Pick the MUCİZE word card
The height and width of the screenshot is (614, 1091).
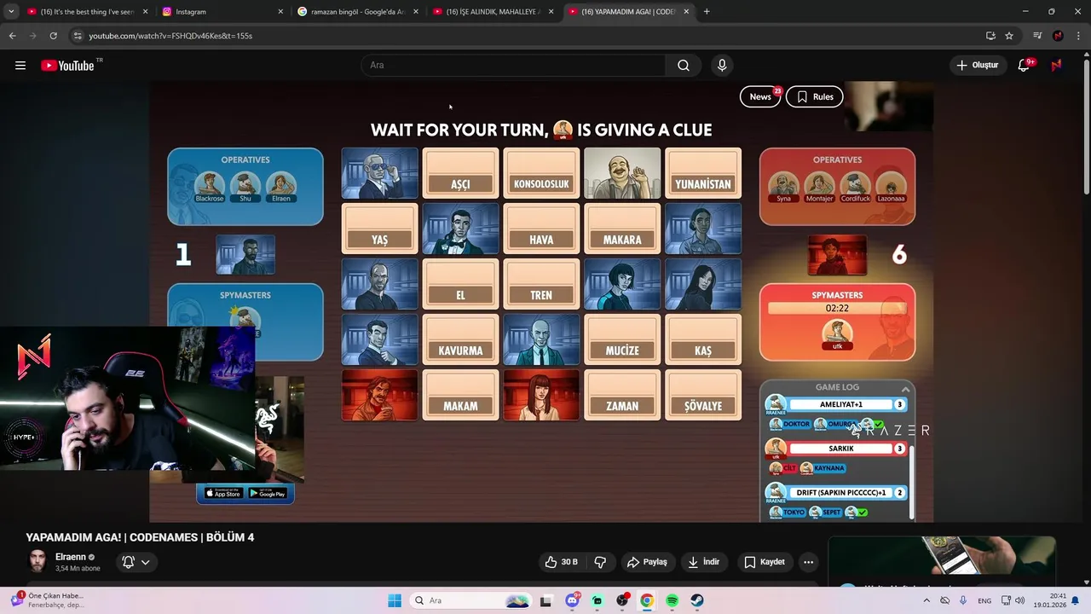click(x=622, y=340)
